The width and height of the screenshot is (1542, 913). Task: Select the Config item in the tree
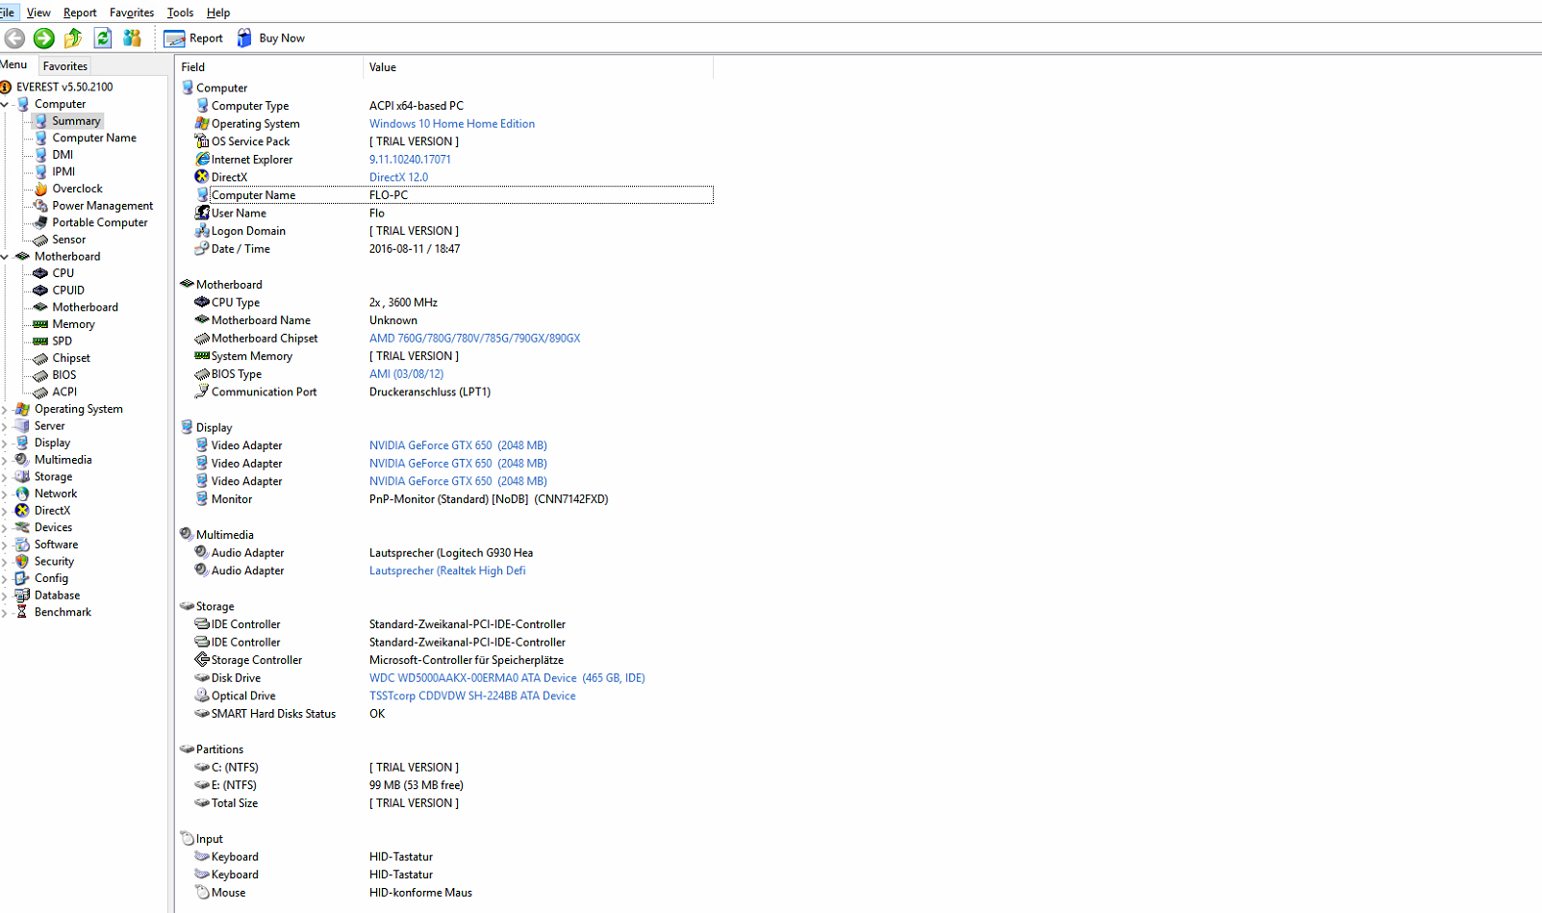click(51, 578)
